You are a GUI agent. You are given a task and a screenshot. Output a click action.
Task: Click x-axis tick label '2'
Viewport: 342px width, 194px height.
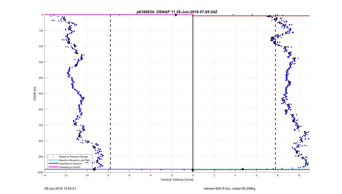pos(214,175)
